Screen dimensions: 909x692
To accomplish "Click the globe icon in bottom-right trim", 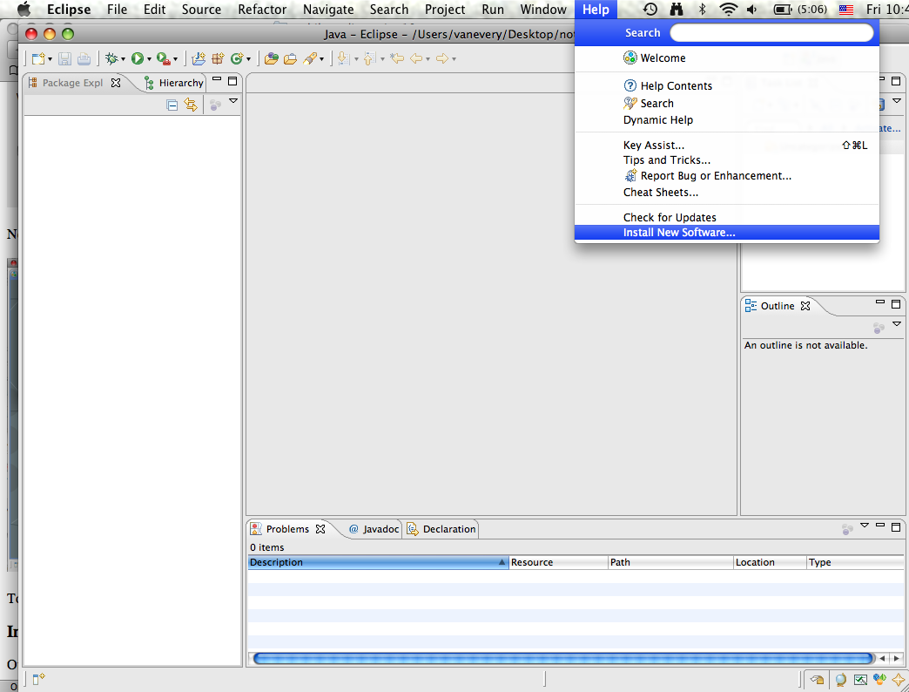I will click(840, 679).
